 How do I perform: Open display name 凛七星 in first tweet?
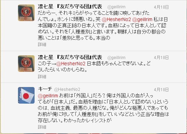tap(70, 7)
